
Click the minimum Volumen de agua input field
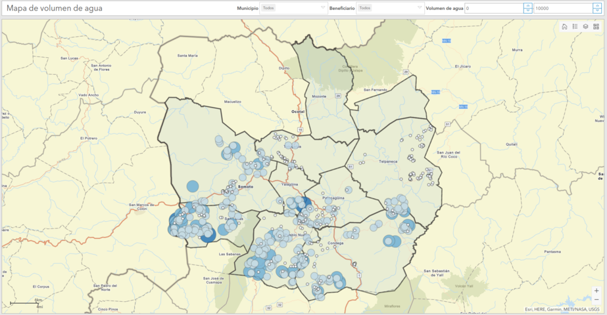pos(493,8)
